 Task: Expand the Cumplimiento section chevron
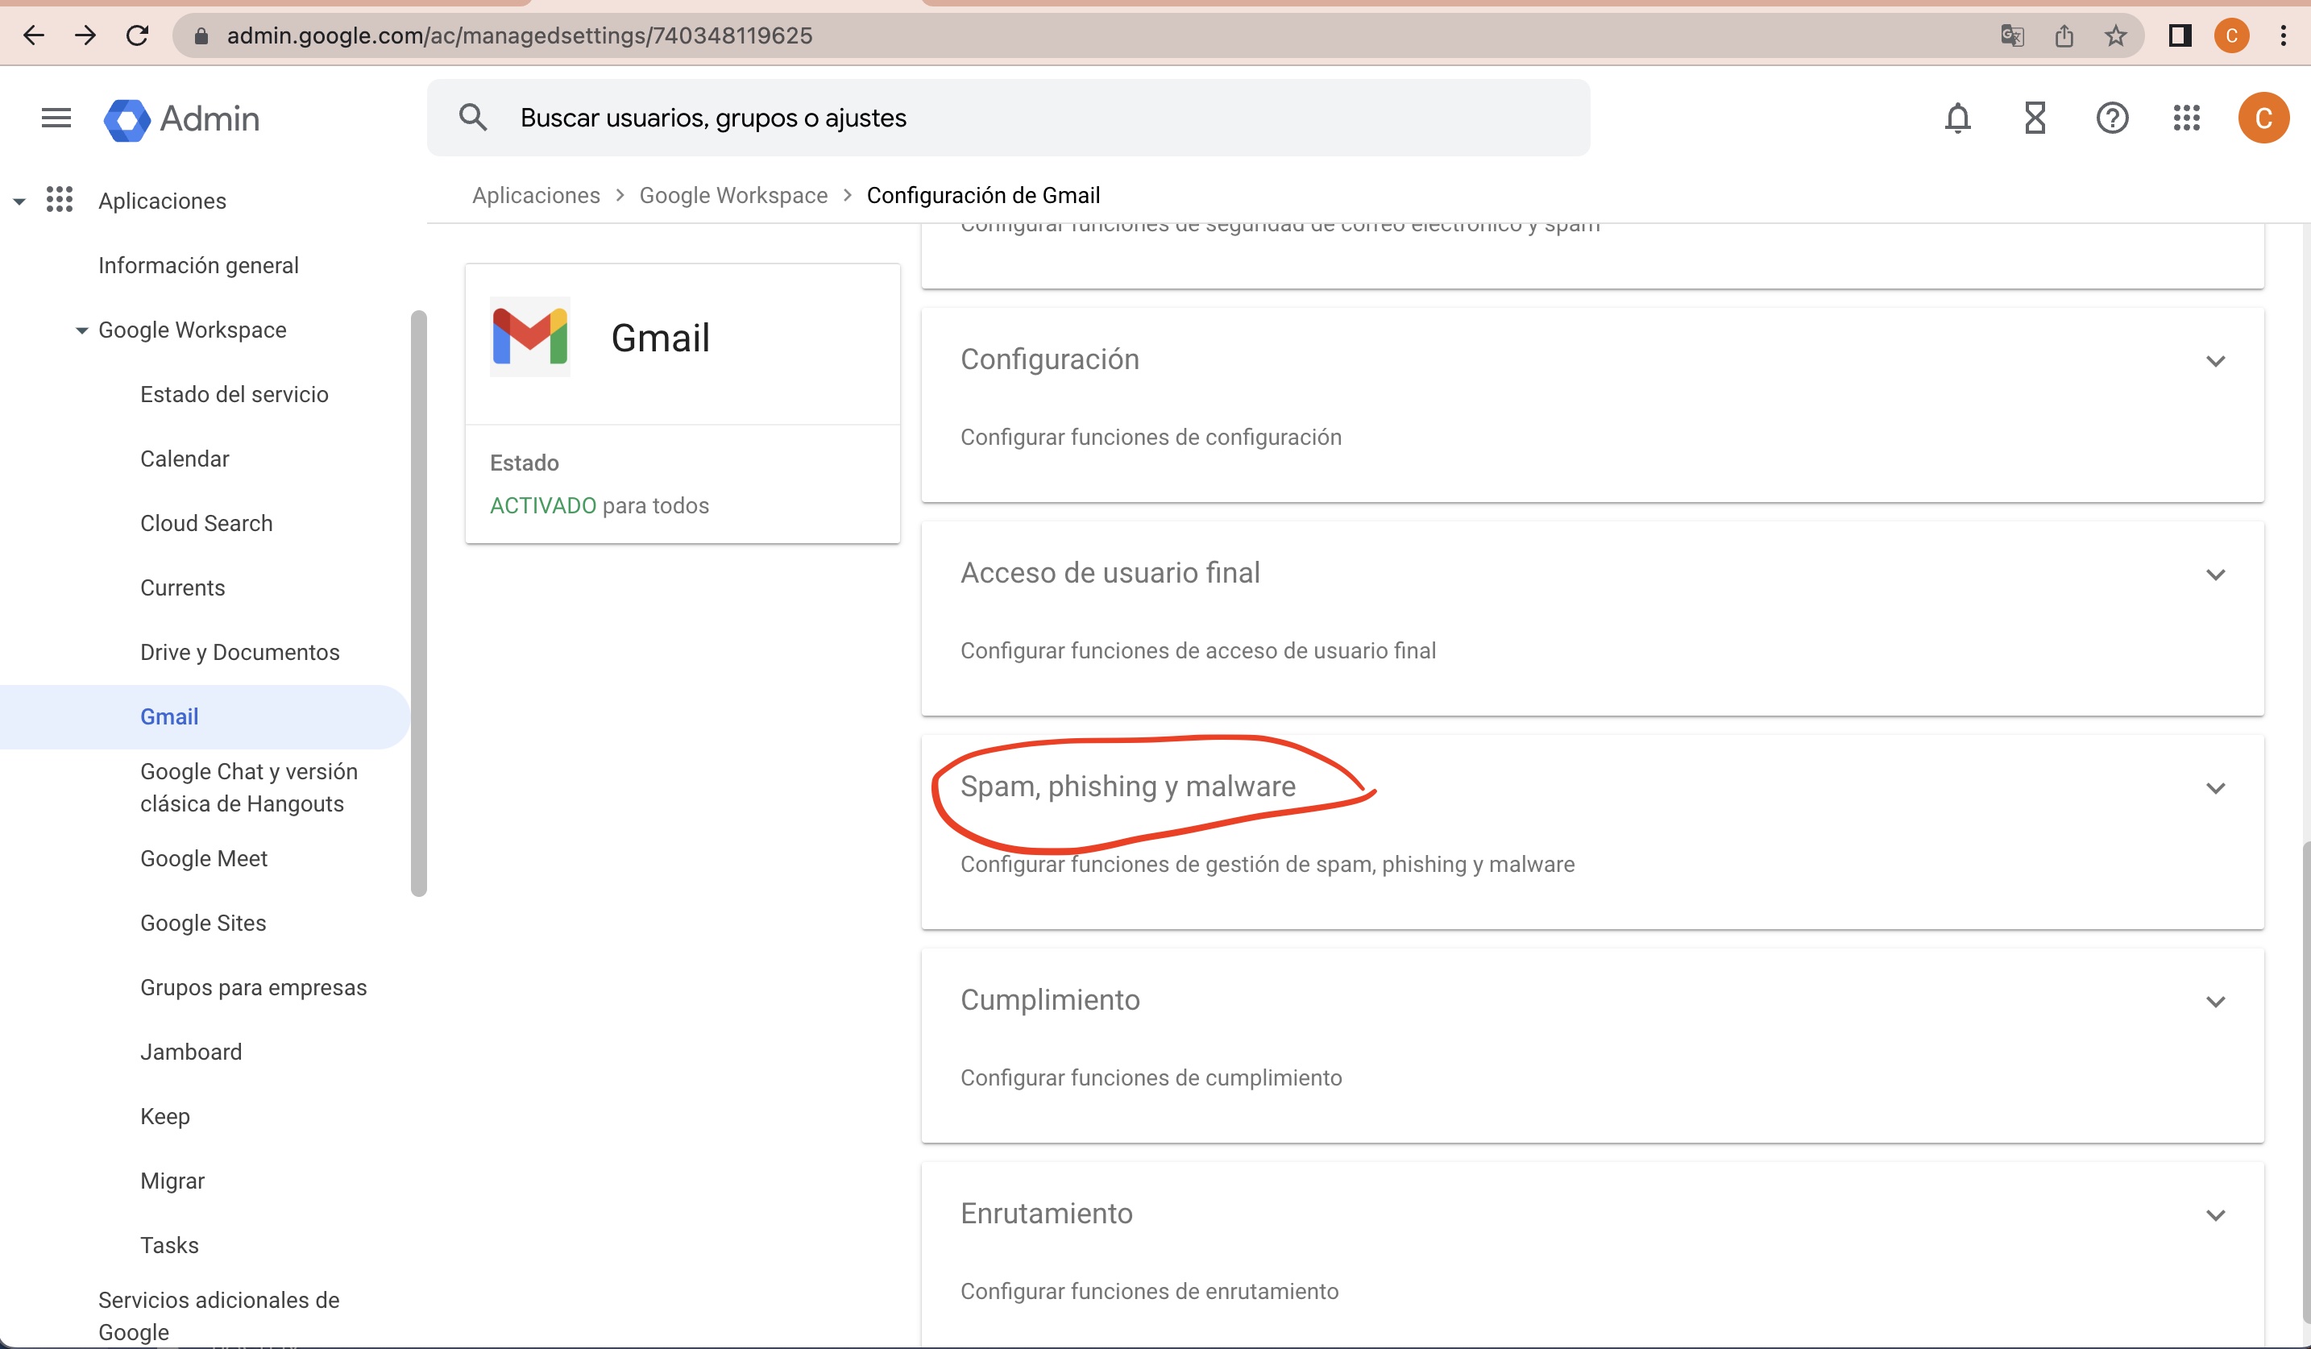coord(2216,1002)
